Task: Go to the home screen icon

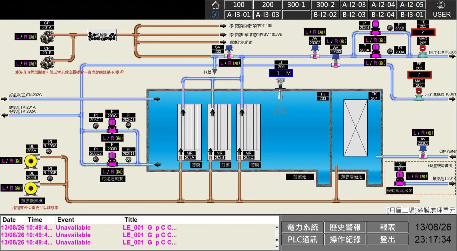Action: 215,5
